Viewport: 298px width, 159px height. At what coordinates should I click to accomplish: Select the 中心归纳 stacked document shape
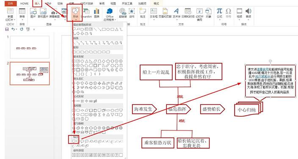[x=248, y=109]
